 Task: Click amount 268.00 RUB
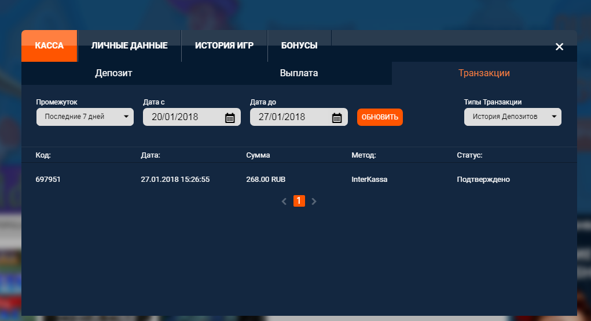click(266, 180)
